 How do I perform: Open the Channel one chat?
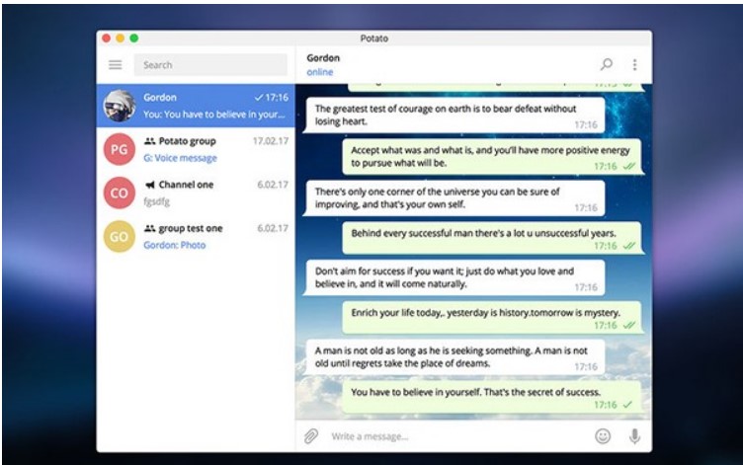pos(196,193)
